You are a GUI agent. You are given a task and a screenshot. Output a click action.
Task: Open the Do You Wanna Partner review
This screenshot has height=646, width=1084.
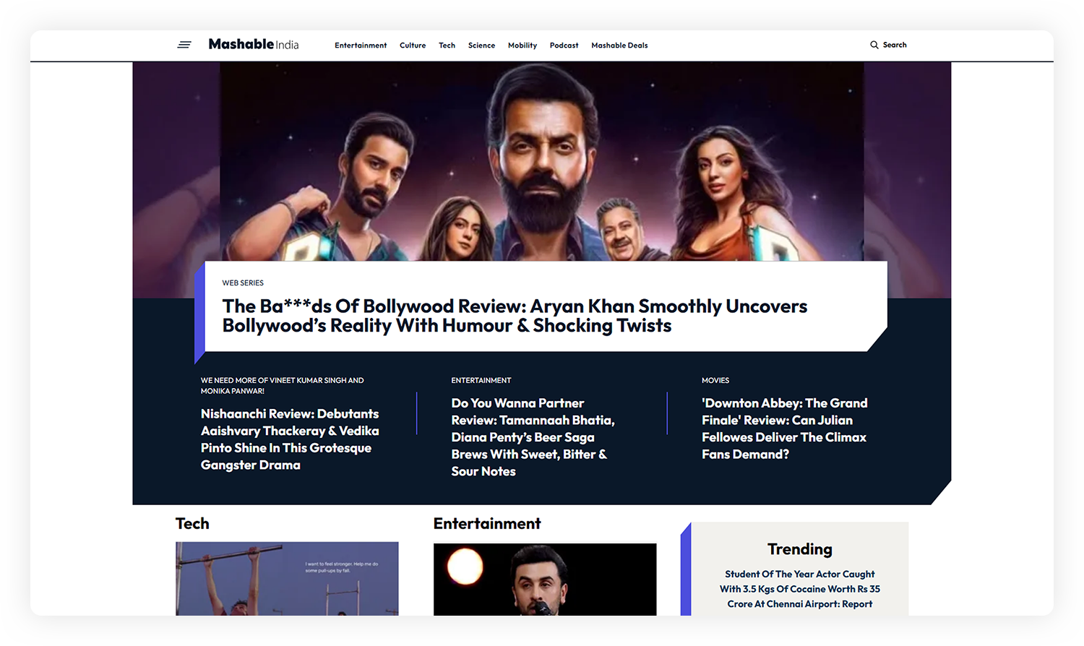click(x=532, y=437)
